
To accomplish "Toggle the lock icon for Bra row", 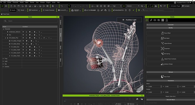I will pos(27,35).
